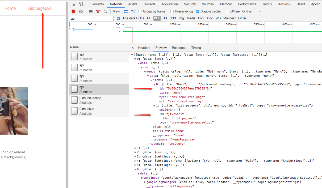Click the search magnifier in Network toolbar
Screen dimensions: 322x188
(105, 11)
